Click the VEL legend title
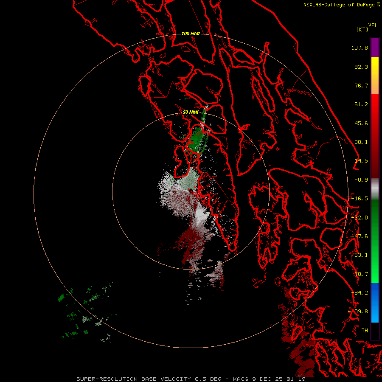 (x=373, y=25)
